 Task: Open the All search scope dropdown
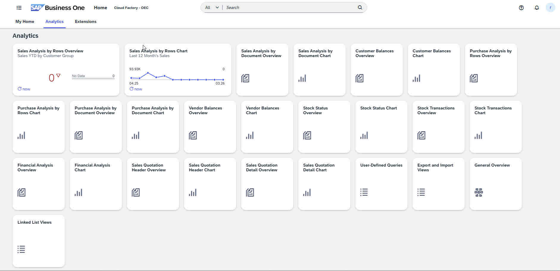211,7
